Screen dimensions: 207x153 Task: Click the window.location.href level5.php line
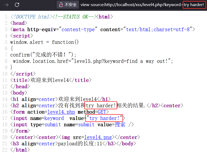93,61
